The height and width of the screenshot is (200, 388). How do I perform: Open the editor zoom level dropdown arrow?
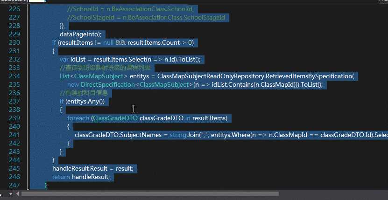coord(11,194)
